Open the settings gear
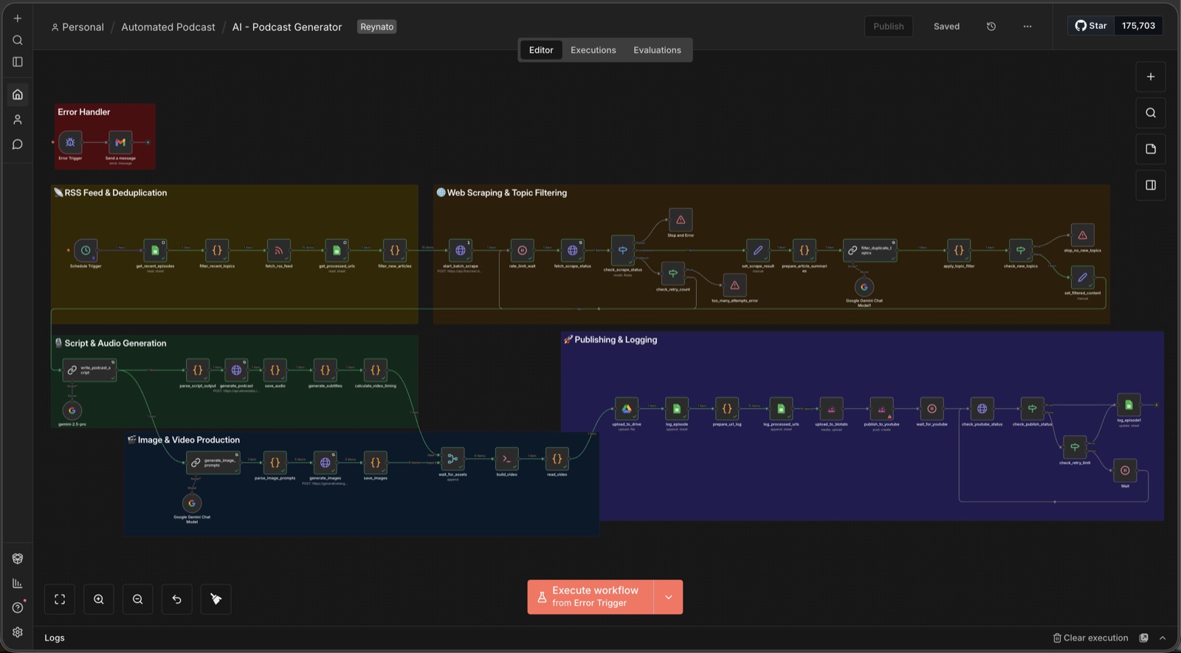The width and height of the screenshot is (1181, 653). (x=18, y=632)
